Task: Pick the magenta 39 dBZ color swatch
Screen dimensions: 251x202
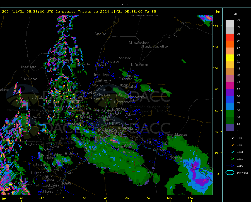Action: [x=230, y=86]
